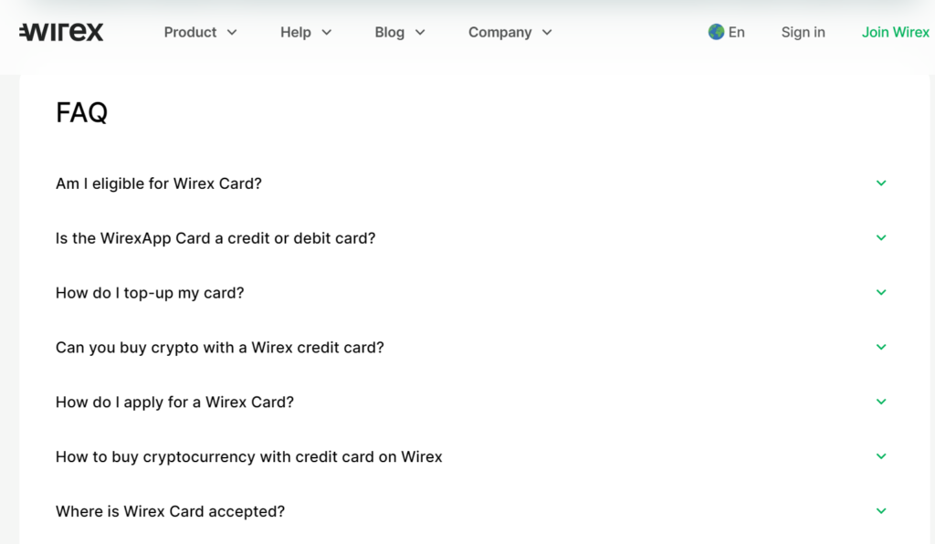Expand chevron for 'How to buy cryptocurrency' question
This screenshot has height=544, width=935.
click(881, 456)
